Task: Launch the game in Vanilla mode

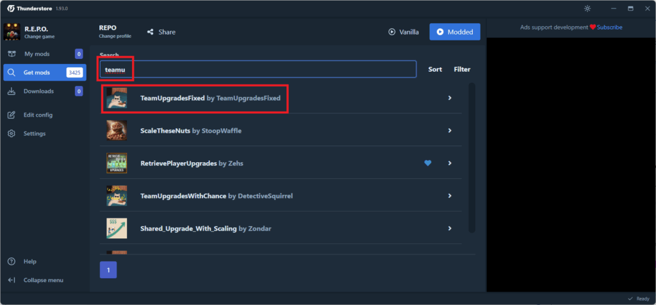Action: (404, 32)
